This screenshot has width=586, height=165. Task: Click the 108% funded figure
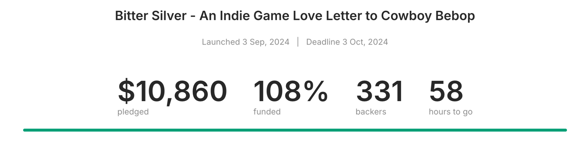tap(290, 92)
